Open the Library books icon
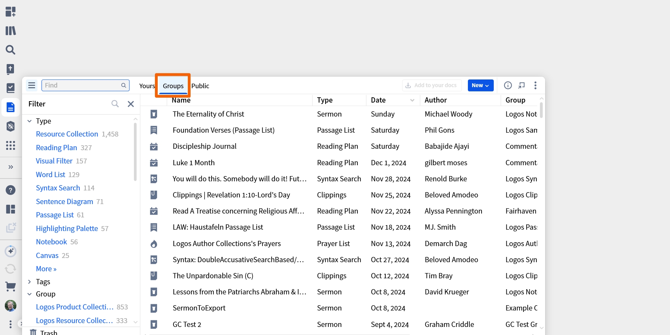The image size is (670, 335). pyautogui.click(x=10, y=31)
